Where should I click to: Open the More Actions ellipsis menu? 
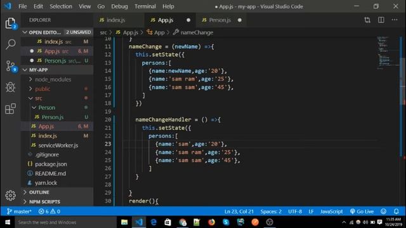pos(395,20)
